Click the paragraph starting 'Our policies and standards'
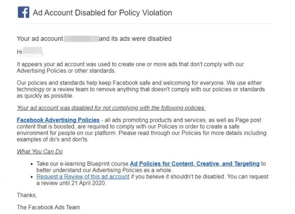This screenshot has width=295, height=214. [139, 89]
